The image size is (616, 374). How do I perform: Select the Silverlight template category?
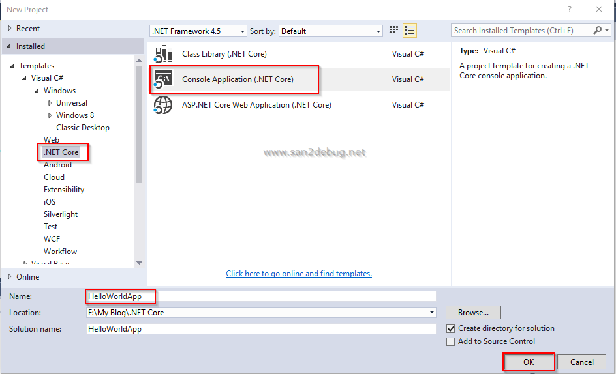pyautogui.click(x=61, y=214)
